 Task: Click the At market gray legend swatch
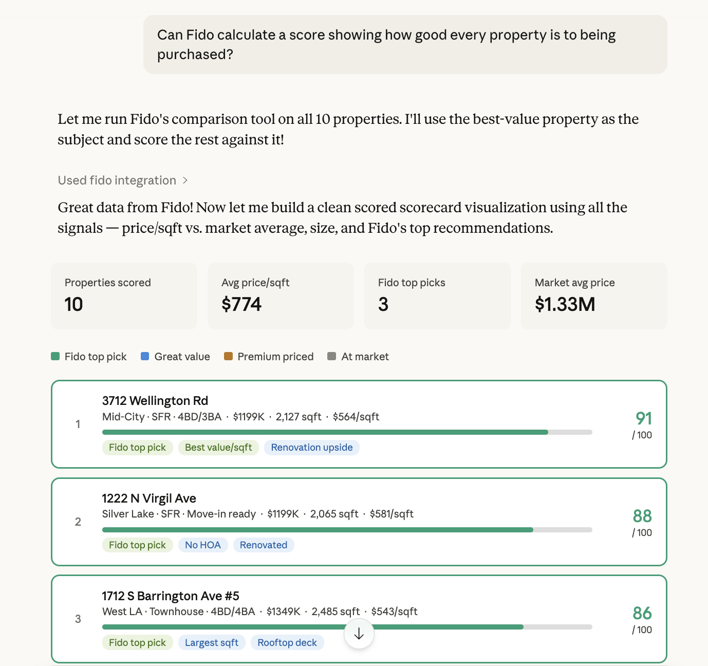click(x=332, y=356)
